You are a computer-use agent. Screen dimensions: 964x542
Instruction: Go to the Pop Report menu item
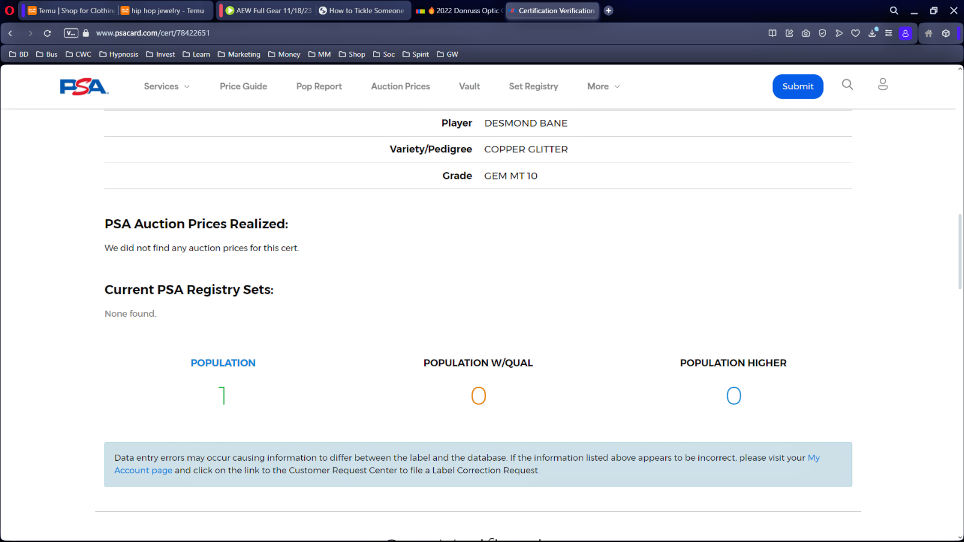[x=319, y=86]
